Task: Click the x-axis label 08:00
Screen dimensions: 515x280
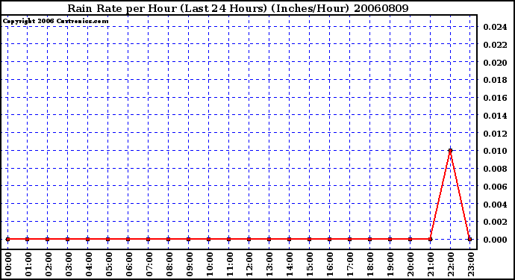Action: click(169, 264)
